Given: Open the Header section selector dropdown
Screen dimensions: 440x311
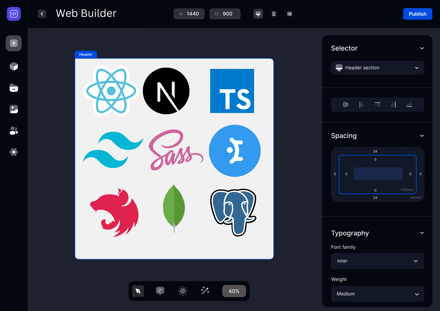Looking at the screenshot, I should (x=377, y=68).
